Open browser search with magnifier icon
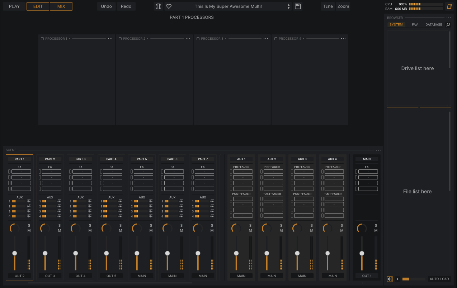This screenshot has width=457, height=288. point(448,25)
